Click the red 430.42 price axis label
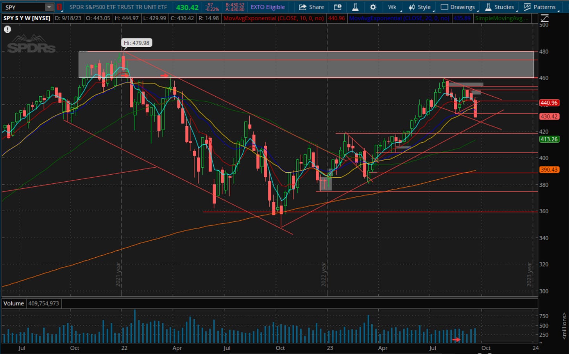This screenshot has width=569, height=354. (549, 116)
